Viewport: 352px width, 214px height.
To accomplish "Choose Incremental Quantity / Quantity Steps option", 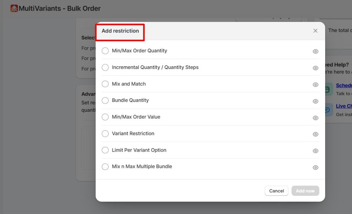I will (x=105, y=68).
